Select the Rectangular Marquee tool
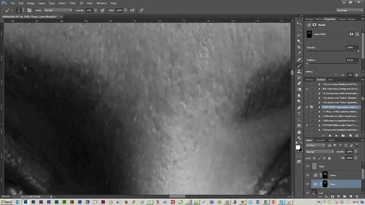The image size is (365, 205). (x=299, y=30)
